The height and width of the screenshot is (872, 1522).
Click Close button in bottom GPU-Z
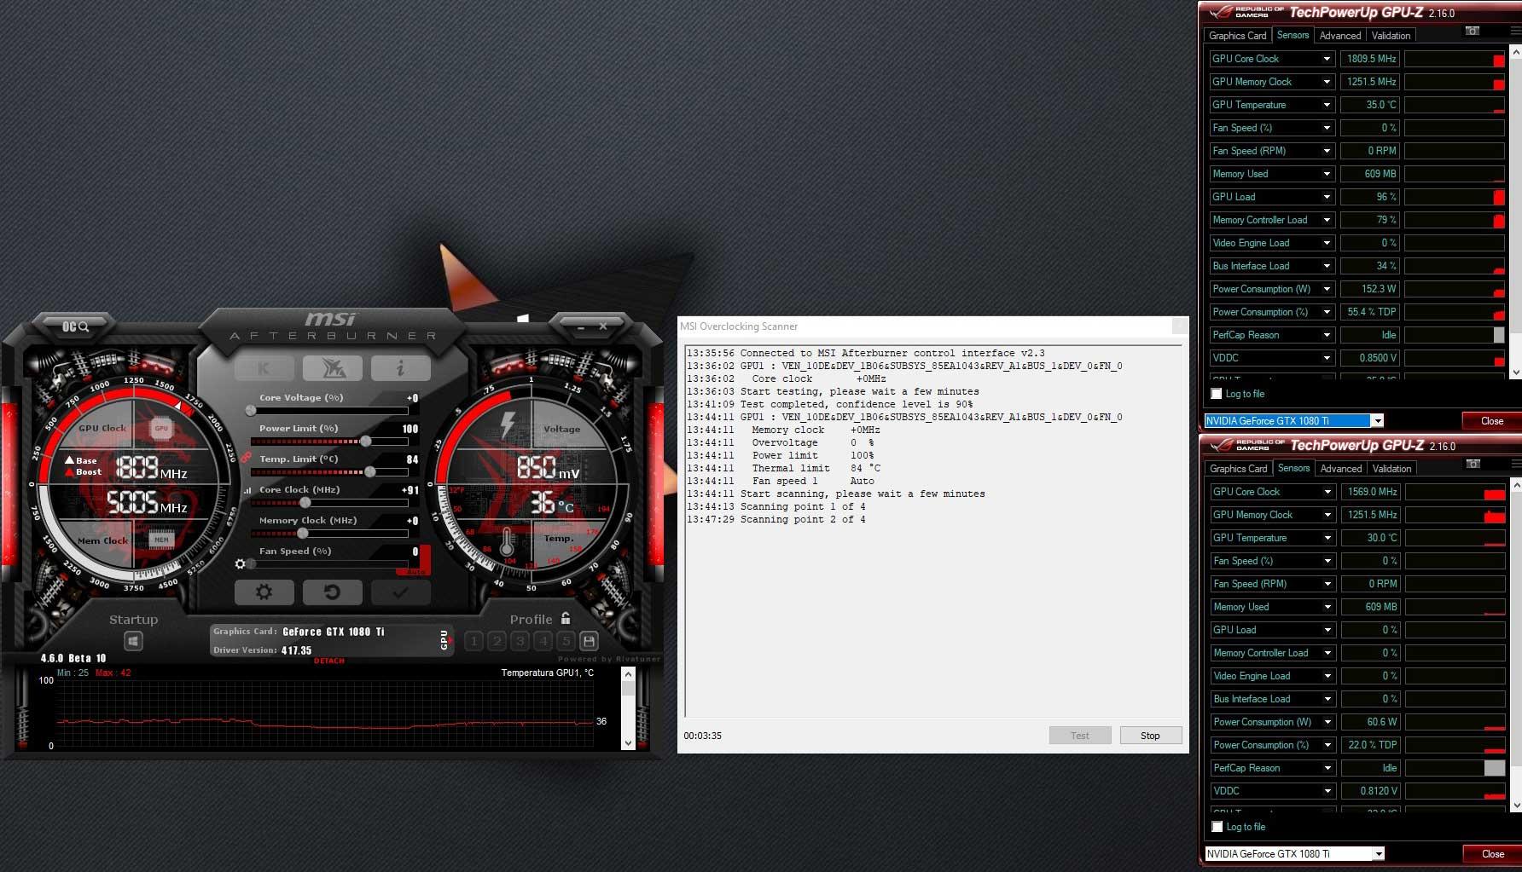[1493, 854]
